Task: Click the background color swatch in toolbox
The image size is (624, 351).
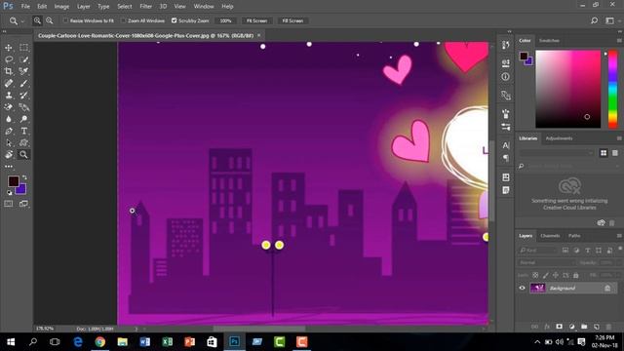Action: 21,190
